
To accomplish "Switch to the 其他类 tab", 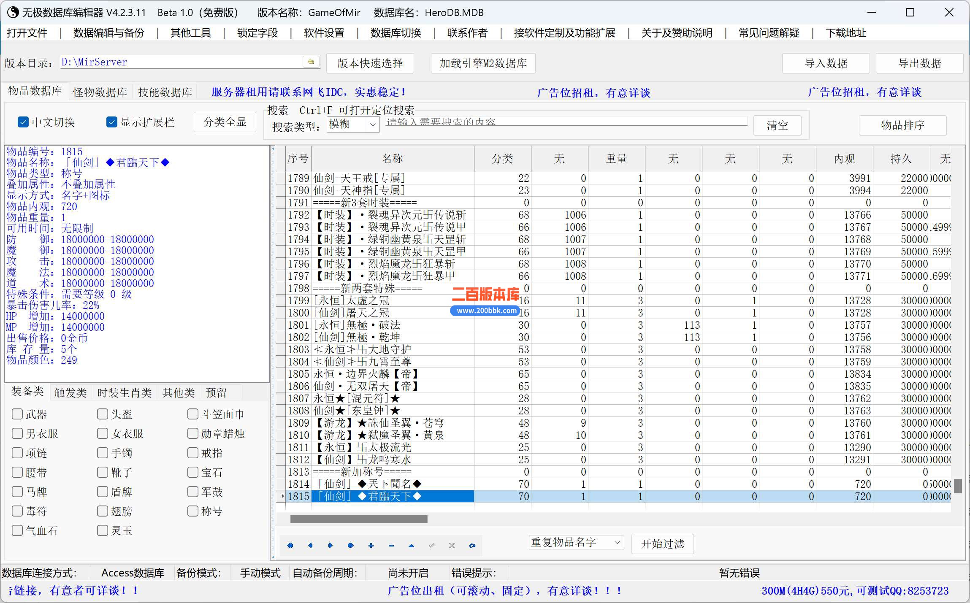I will [179, 393].
